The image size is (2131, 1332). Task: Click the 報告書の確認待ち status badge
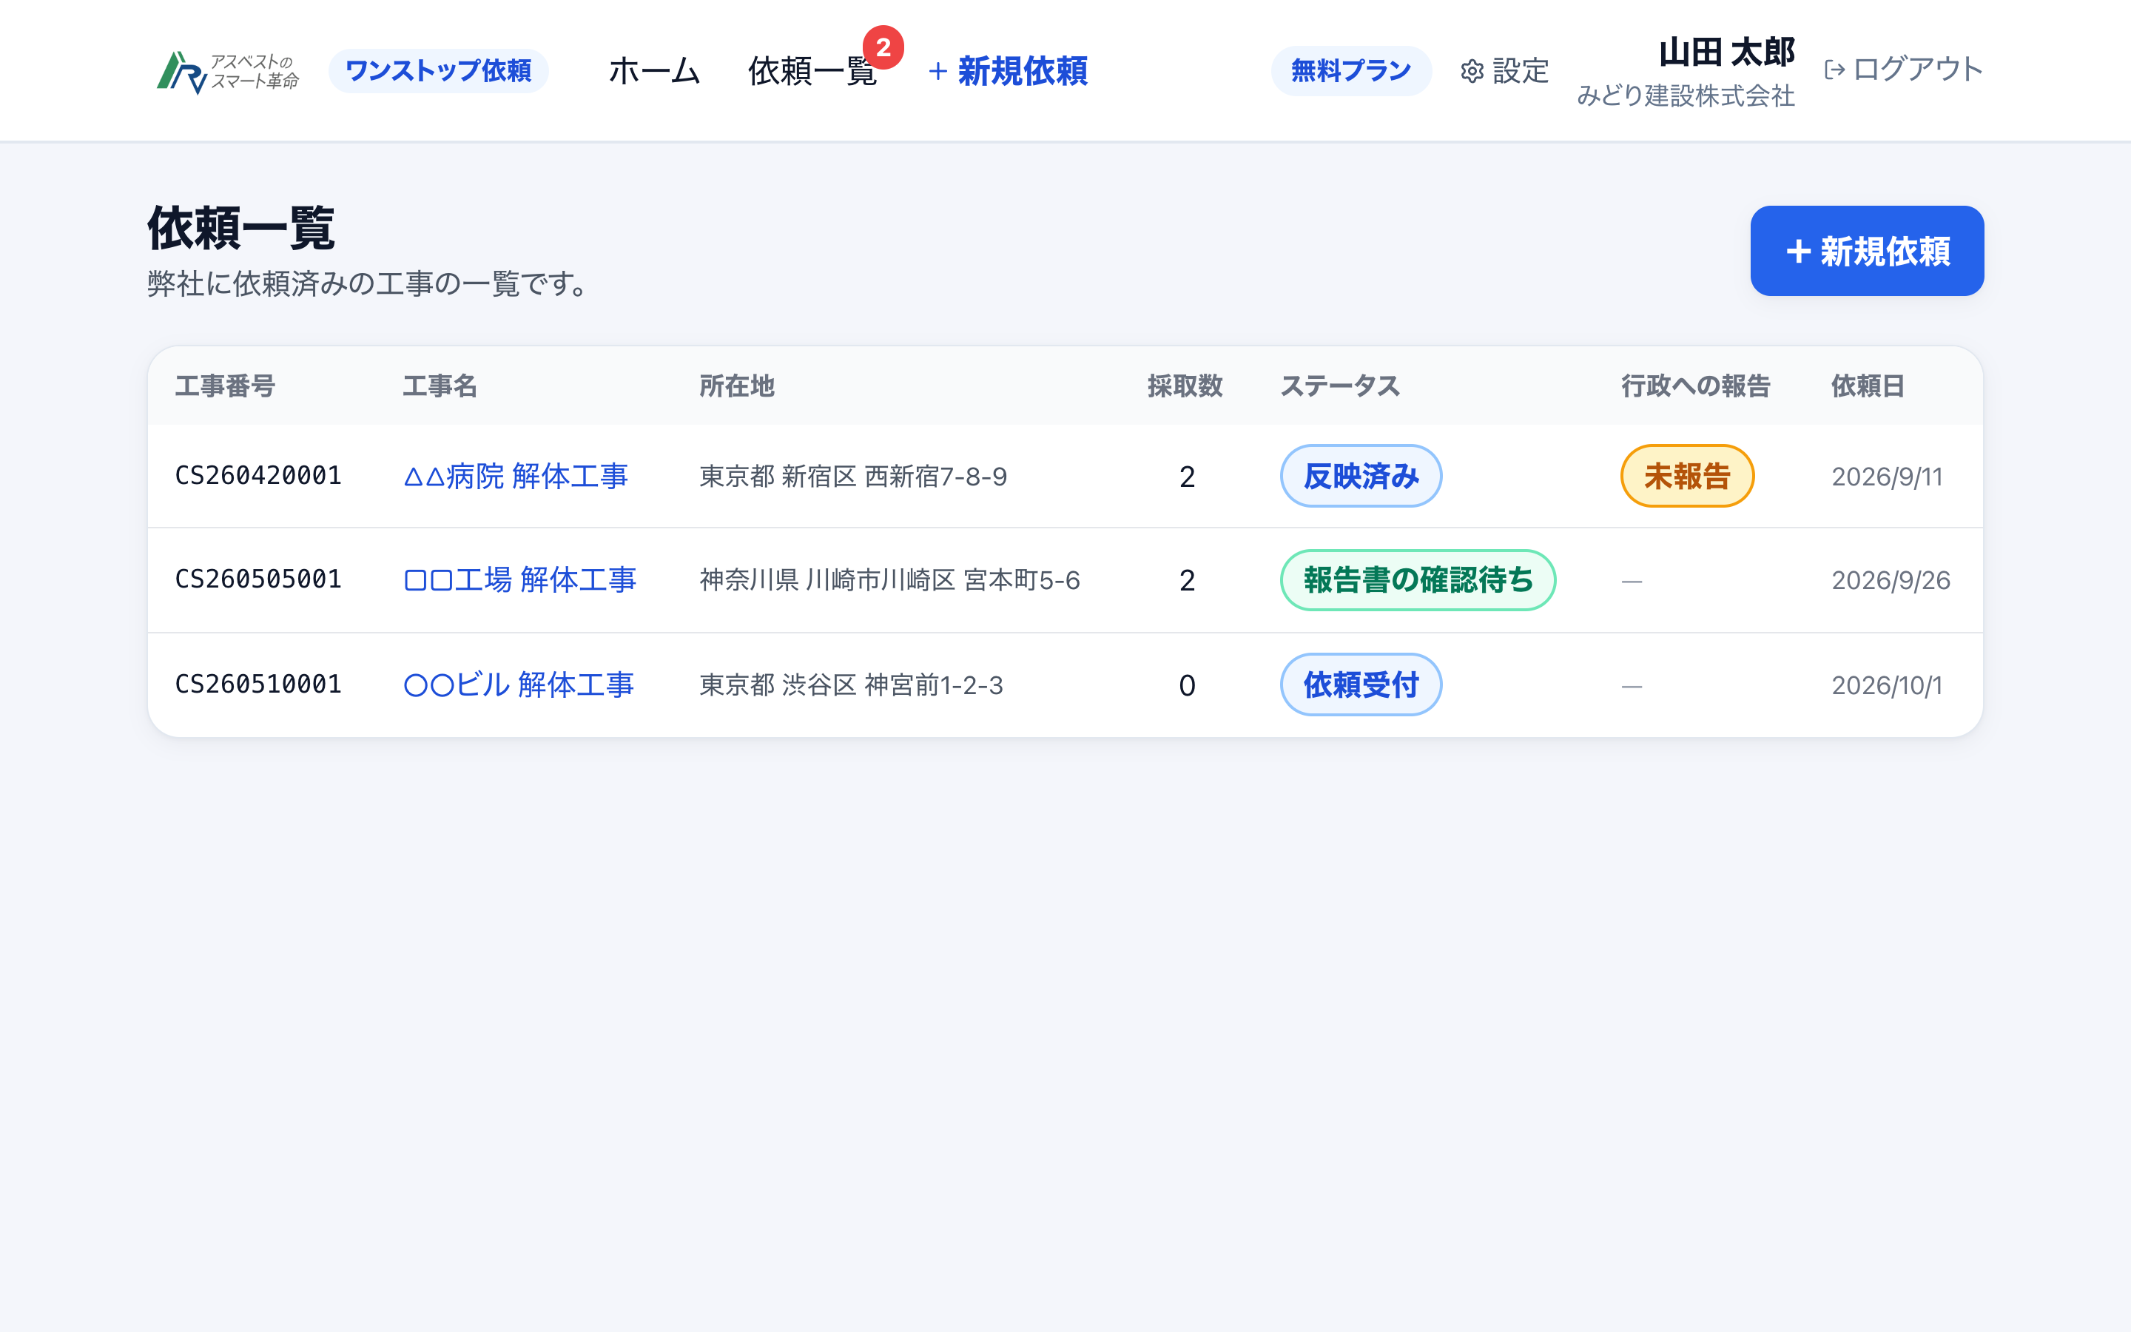click(1418, 579)
